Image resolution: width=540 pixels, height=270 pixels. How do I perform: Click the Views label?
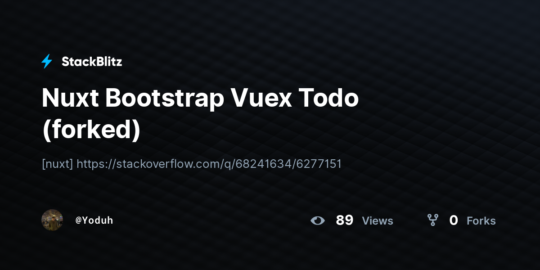click(378, 220)
